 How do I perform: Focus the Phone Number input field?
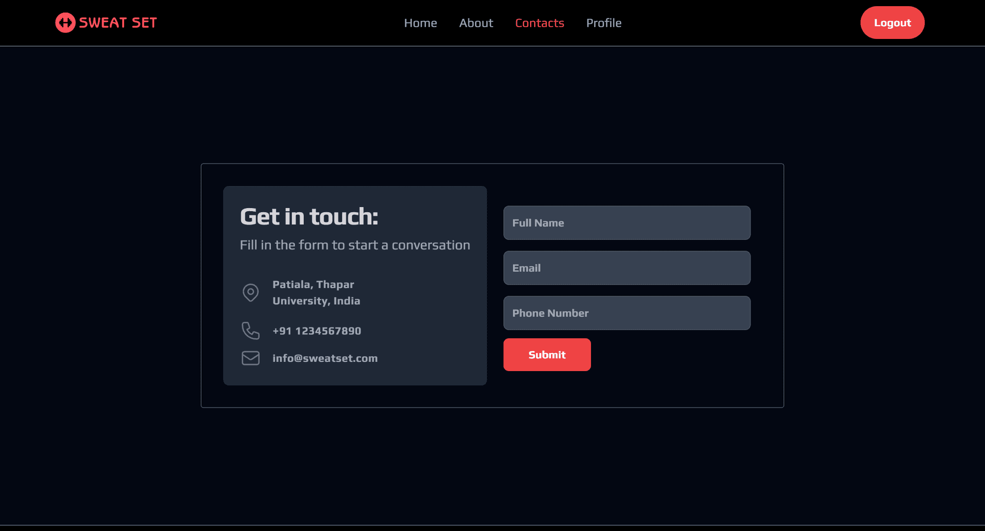(626, 313)
